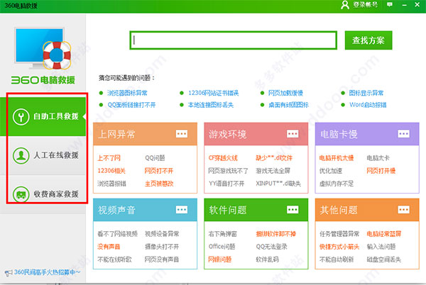Focus the problem search input field
The height and width of the screenshot is (285, 426).
234,40
